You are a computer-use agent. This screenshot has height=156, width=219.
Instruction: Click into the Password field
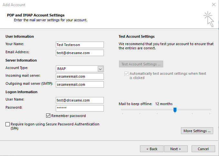(x=80, y=108)
